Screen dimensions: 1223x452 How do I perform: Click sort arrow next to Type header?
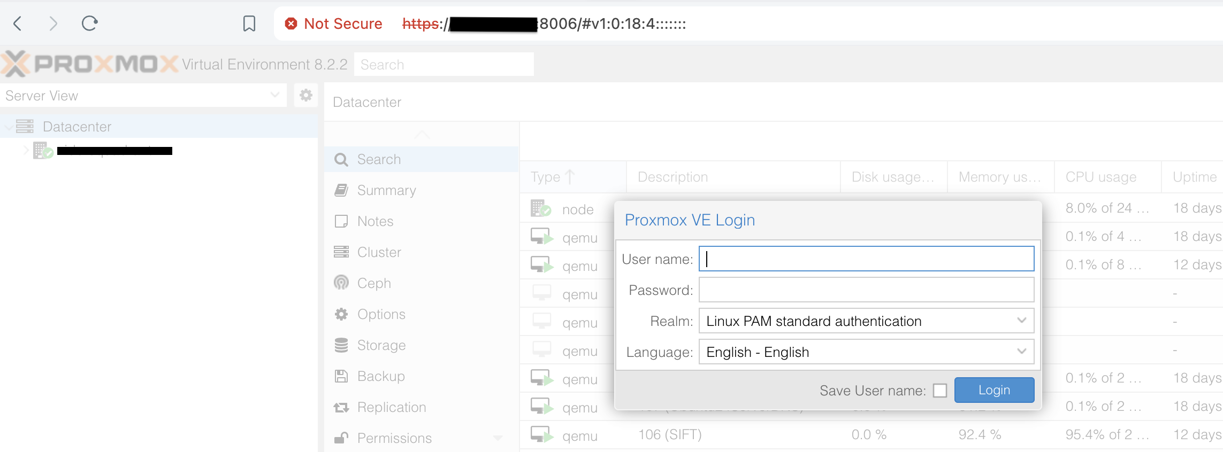pyautogui.click(x=570, y=177)
